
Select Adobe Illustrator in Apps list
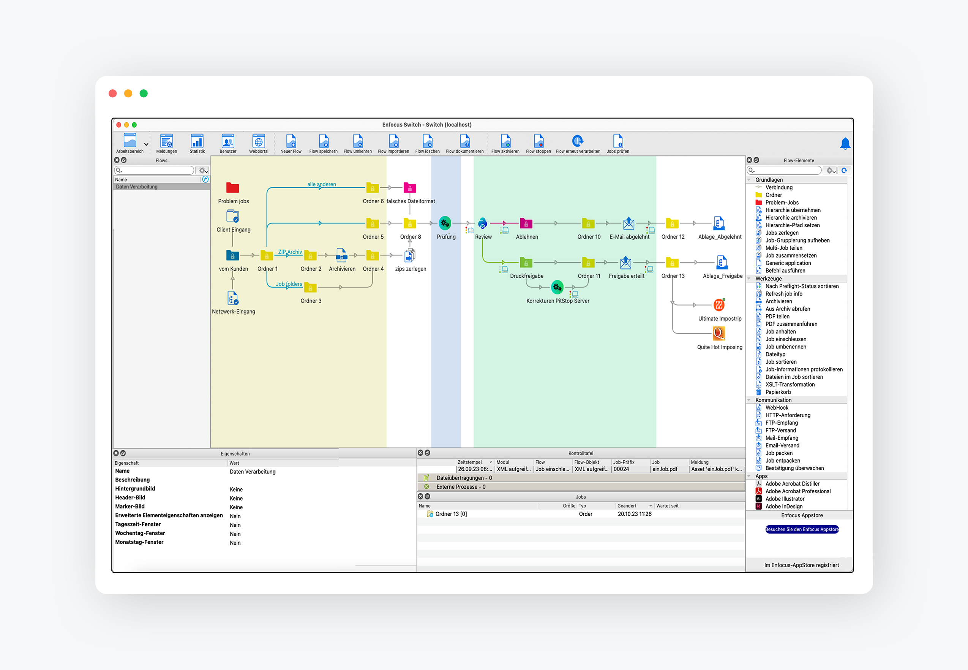coord(784,499)
